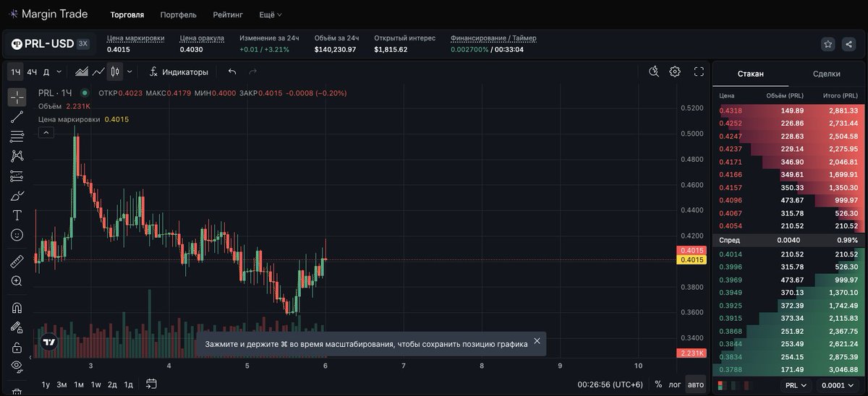Set range to 1м
This screenshot has height=396, width=868.
pos(79,384)
